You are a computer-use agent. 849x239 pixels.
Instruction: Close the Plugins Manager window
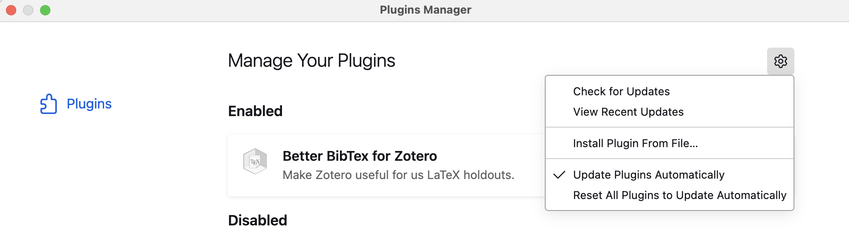coord(11,10)
